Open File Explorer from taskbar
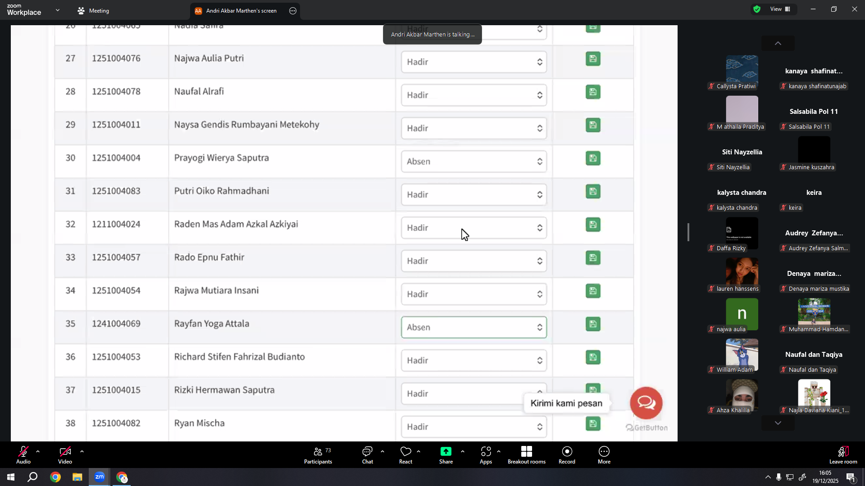 coord(77,477)
